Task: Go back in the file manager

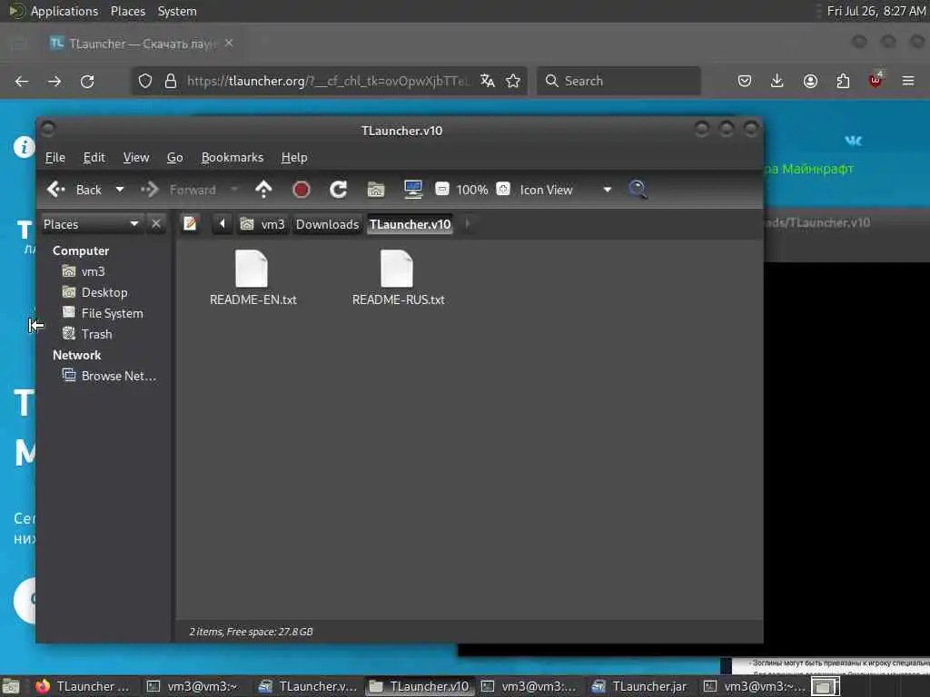Action: 74,190
